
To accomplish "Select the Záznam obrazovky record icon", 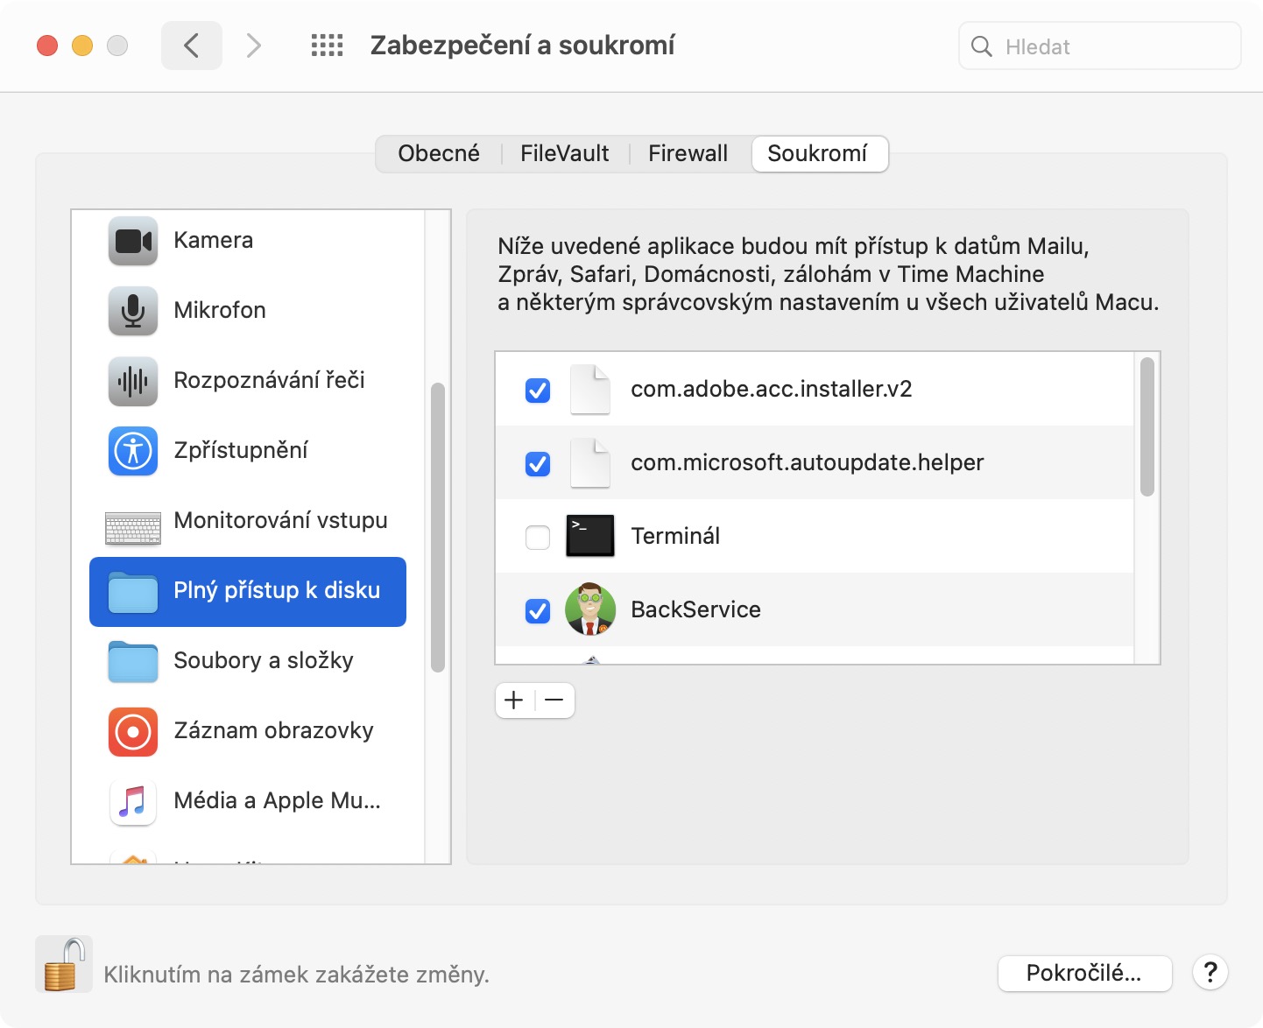I will coord(133,731).
